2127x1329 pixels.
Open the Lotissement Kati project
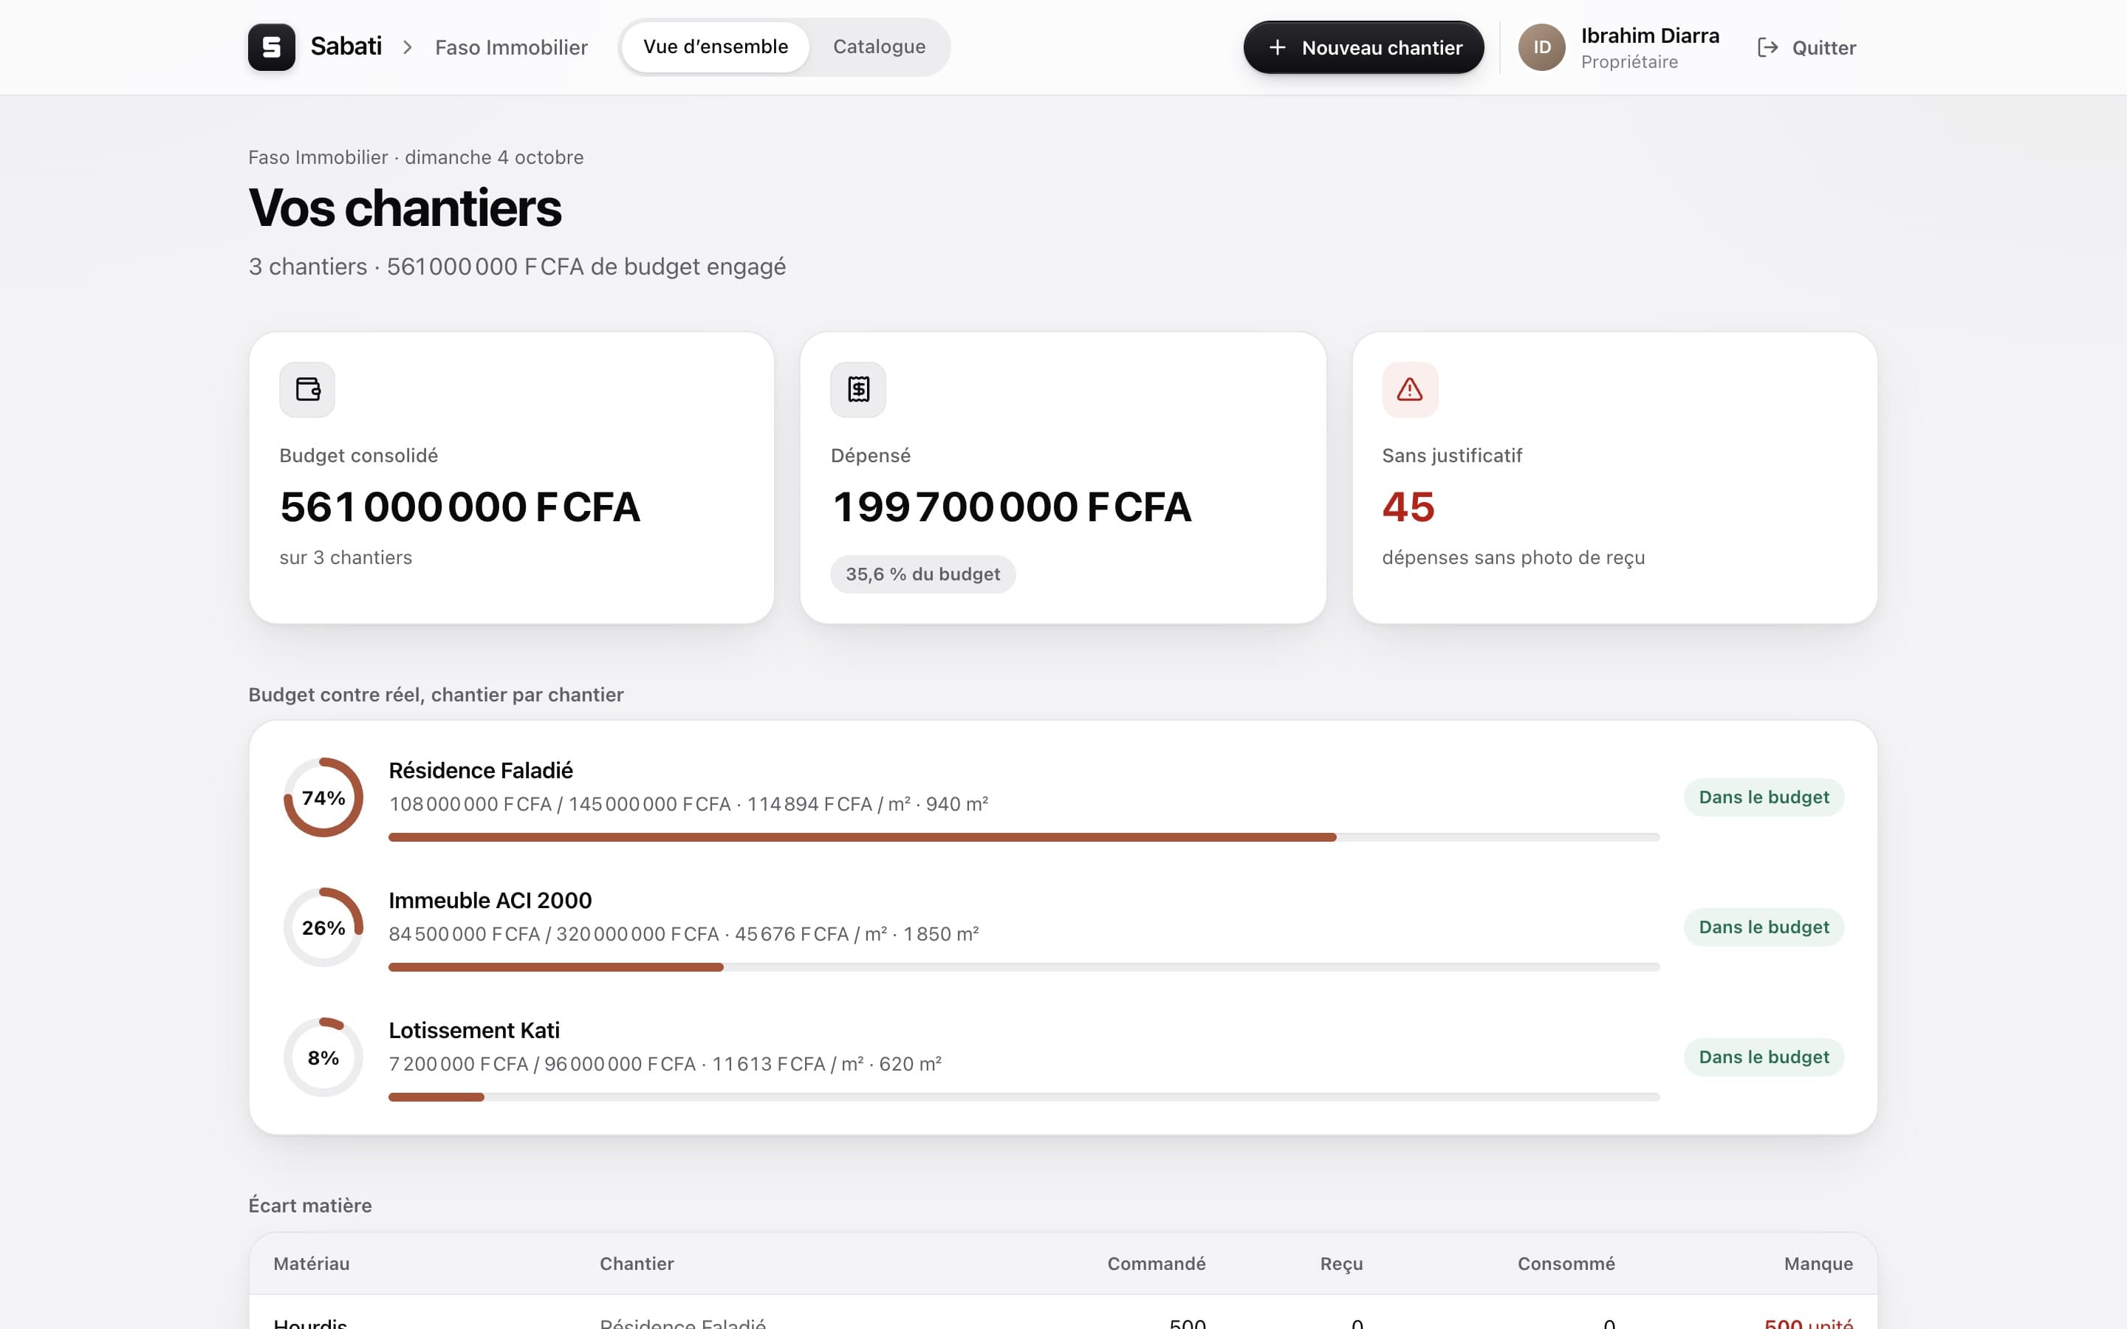pos(475,1030)
